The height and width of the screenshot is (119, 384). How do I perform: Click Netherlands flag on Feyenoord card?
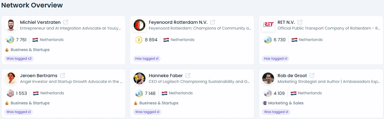166,40
